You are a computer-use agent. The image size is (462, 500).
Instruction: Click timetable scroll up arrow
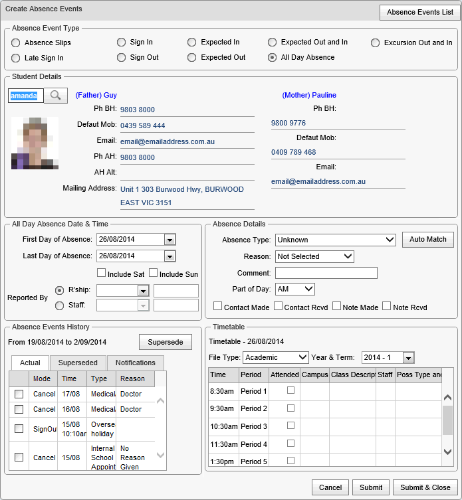pos(447,397)
